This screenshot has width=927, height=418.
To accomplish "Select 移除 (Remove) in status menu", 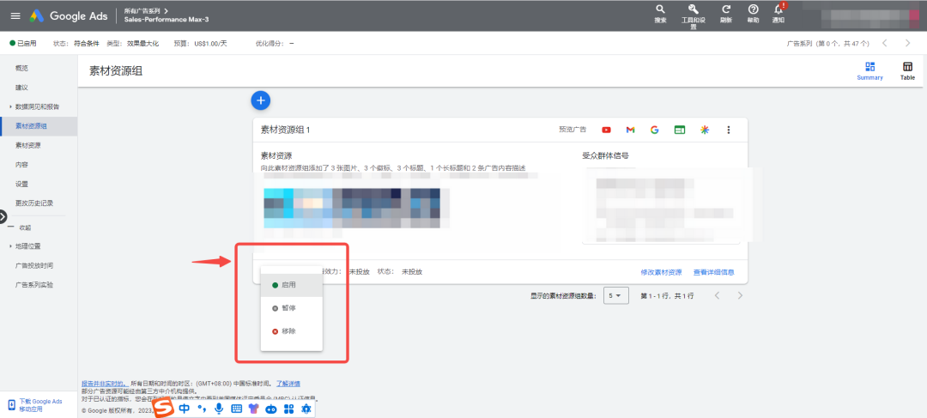I will click(292, 331).
